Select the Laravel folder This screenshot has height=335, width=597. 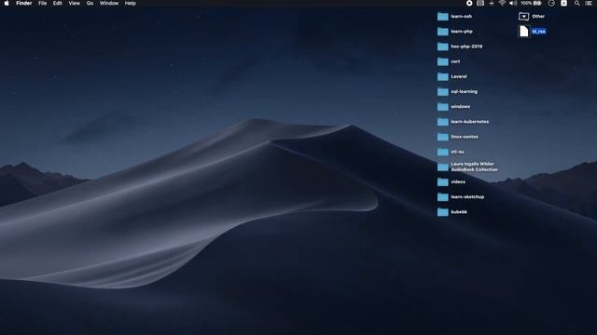click(x=443, y=76)
